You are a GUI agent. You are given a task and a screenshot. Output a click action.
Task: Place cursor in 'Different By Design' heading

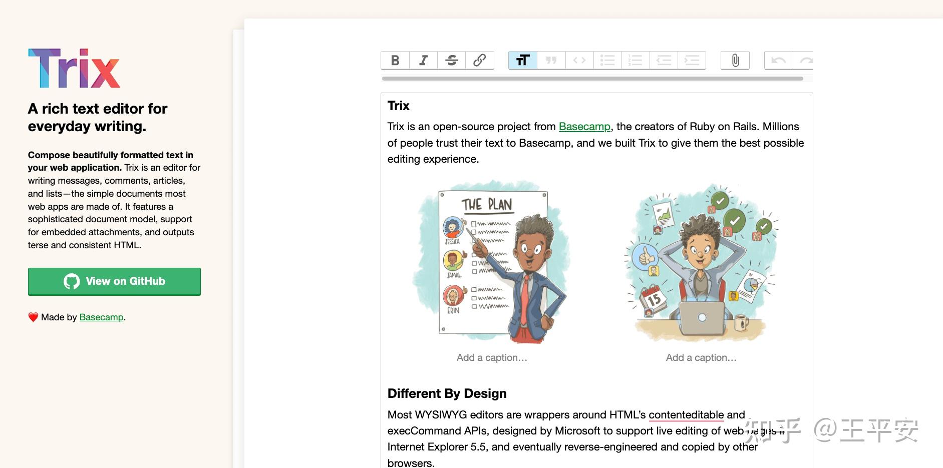click(x=447, y=393)
